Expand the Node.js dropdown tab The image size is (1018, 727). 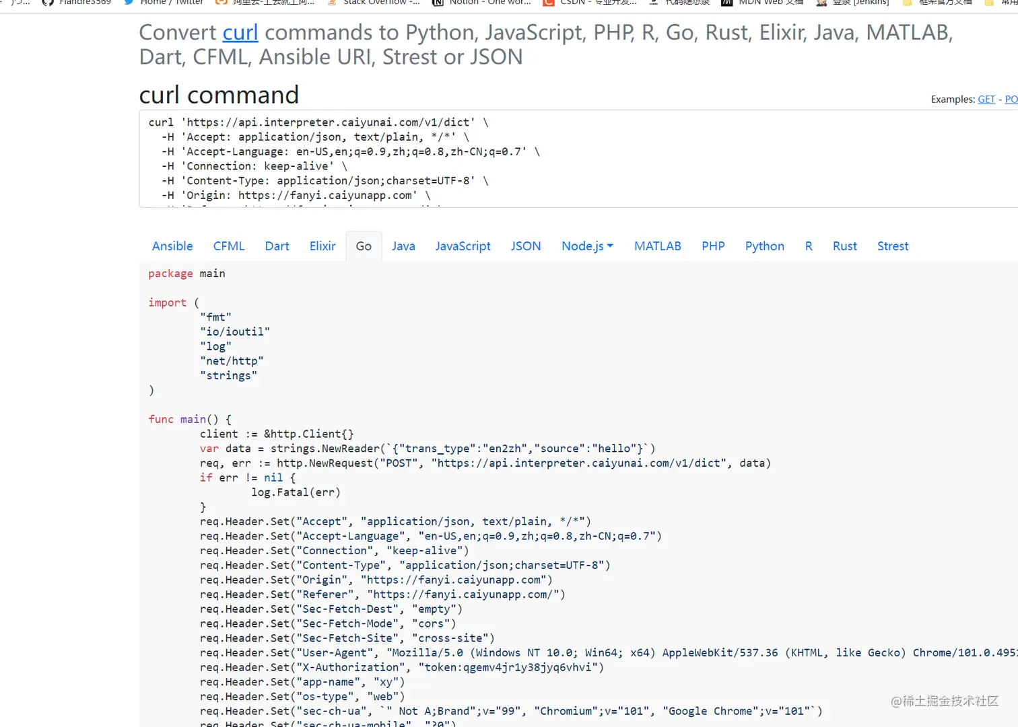coord(587,246)
